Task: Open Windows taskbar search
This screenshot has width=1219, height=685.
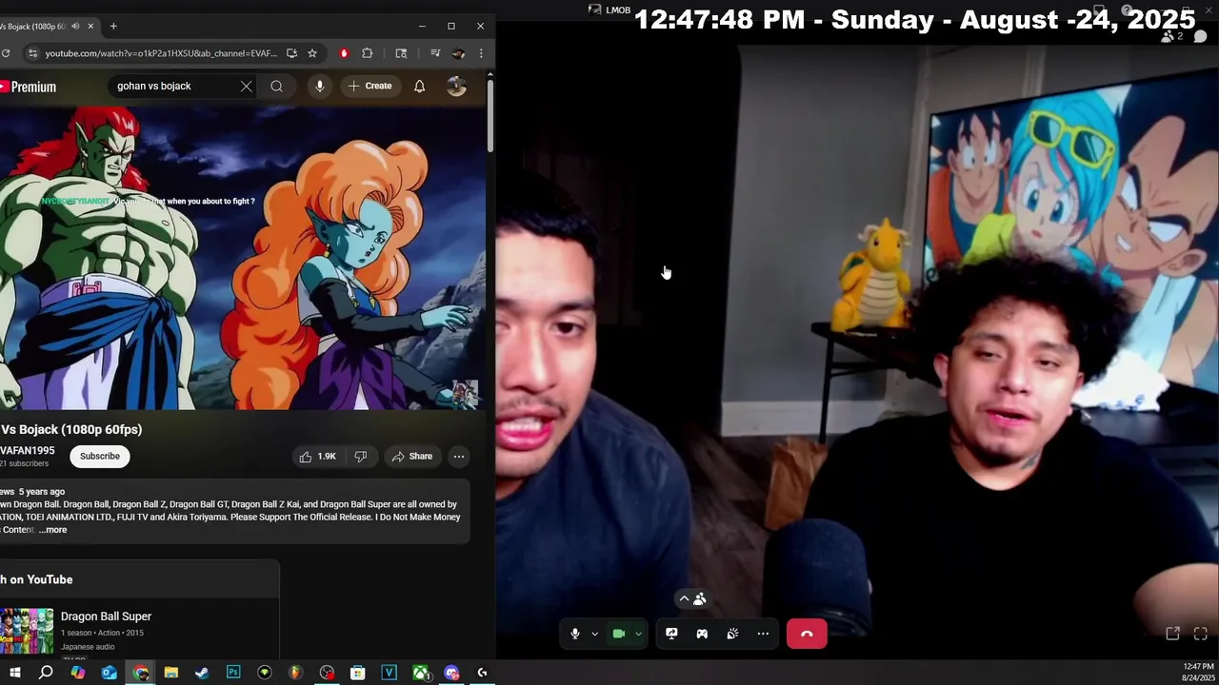Action: 46,673
